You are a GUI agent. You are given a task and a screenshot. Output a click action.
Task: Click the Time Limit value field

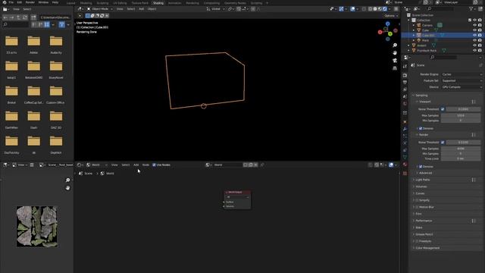[461, 158]
